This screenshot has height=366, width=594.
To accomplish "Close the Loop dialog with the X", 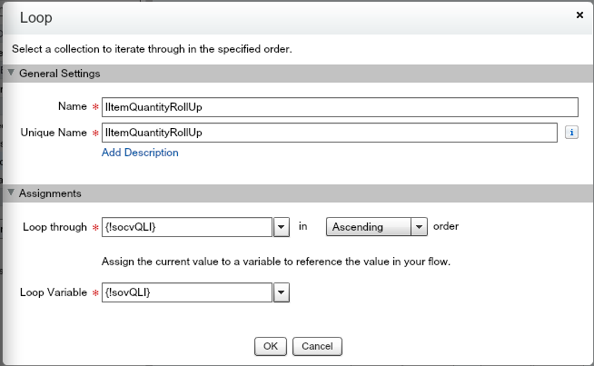I will pos(579,15).
